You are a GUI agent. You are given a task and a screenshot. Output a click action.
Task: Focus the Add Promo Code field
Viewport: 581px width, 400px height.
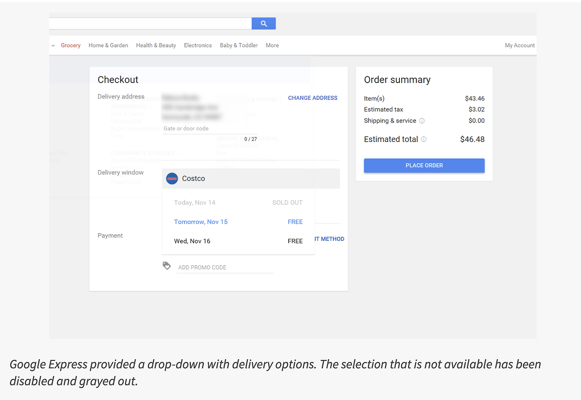(x=225, y=268)
